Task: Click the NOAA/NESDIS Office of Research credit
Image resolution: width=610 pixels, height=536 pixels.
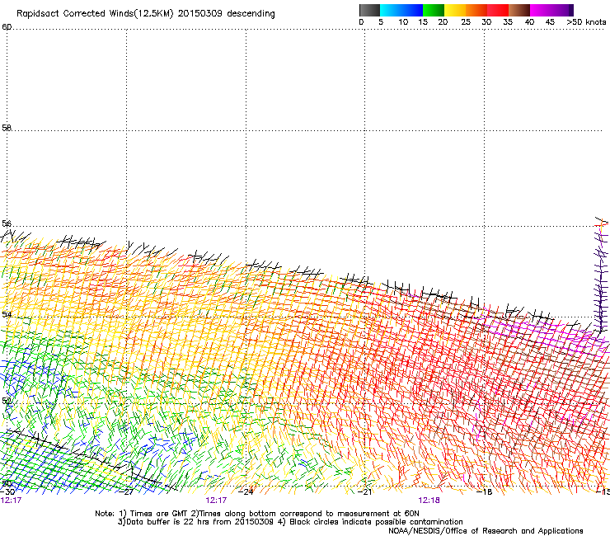Action: click(x=486, y=531)
